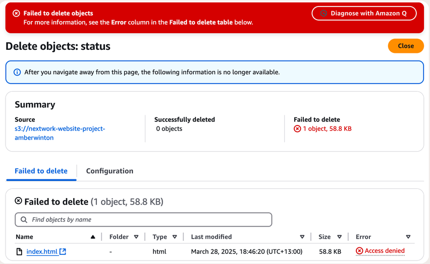
Task: Sort by the Last modified column arrow
Action: pos(302,237)
